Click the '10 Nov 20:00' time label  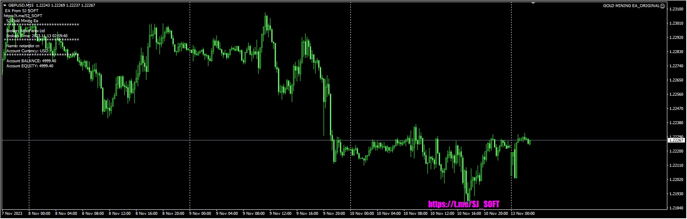pos(496,214)
